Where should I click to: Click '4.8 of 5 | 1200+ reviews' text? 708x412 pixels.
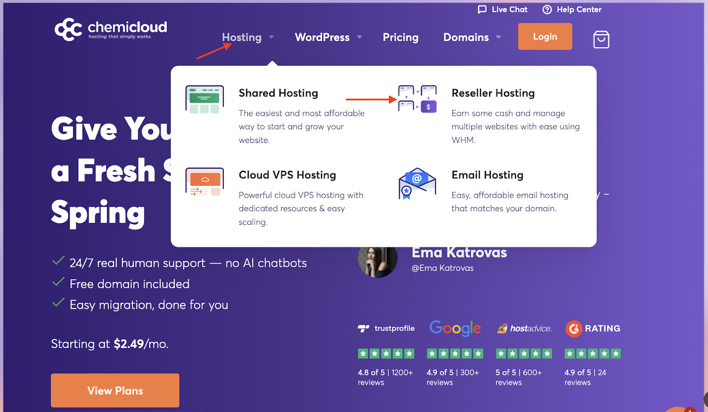click(385, 377)
